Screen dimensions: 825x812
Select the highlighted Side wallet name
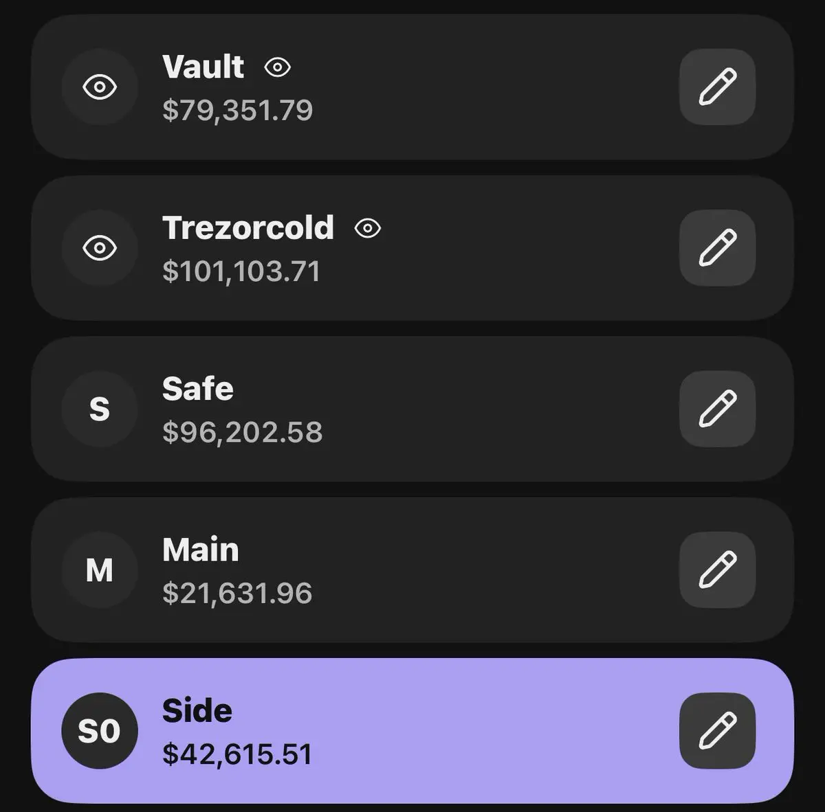coord(197,710)
